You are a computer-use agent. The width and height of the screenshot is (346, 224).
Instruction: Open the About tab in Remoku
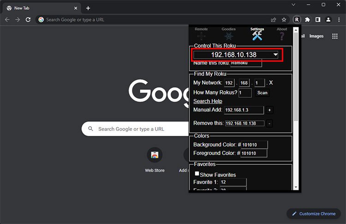[x=282, y=34]
